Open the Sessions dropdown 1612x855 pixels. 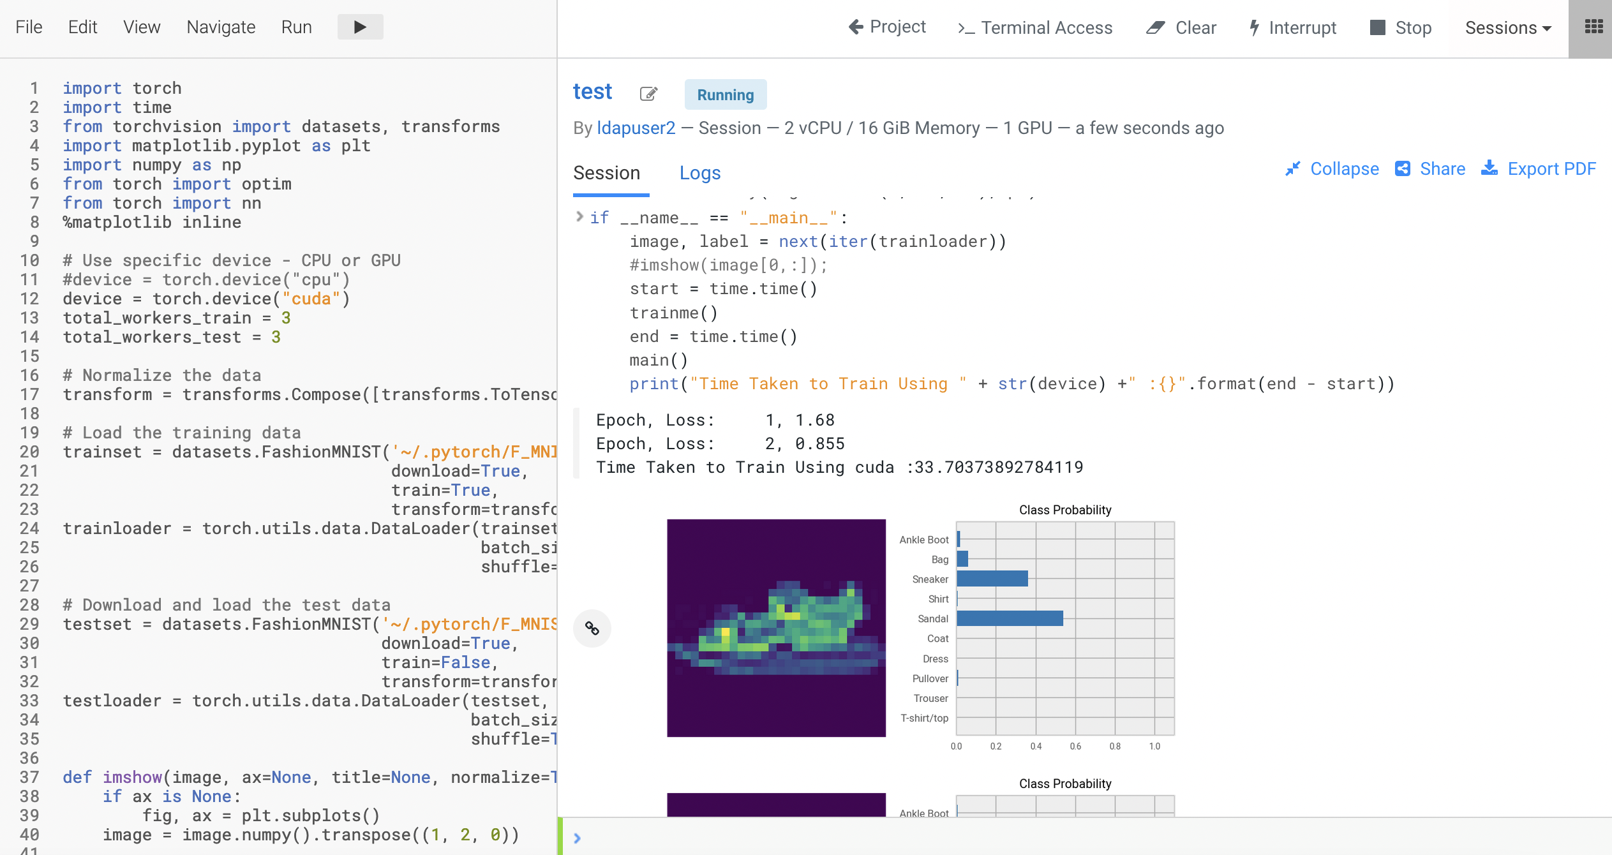point(1507,27)
